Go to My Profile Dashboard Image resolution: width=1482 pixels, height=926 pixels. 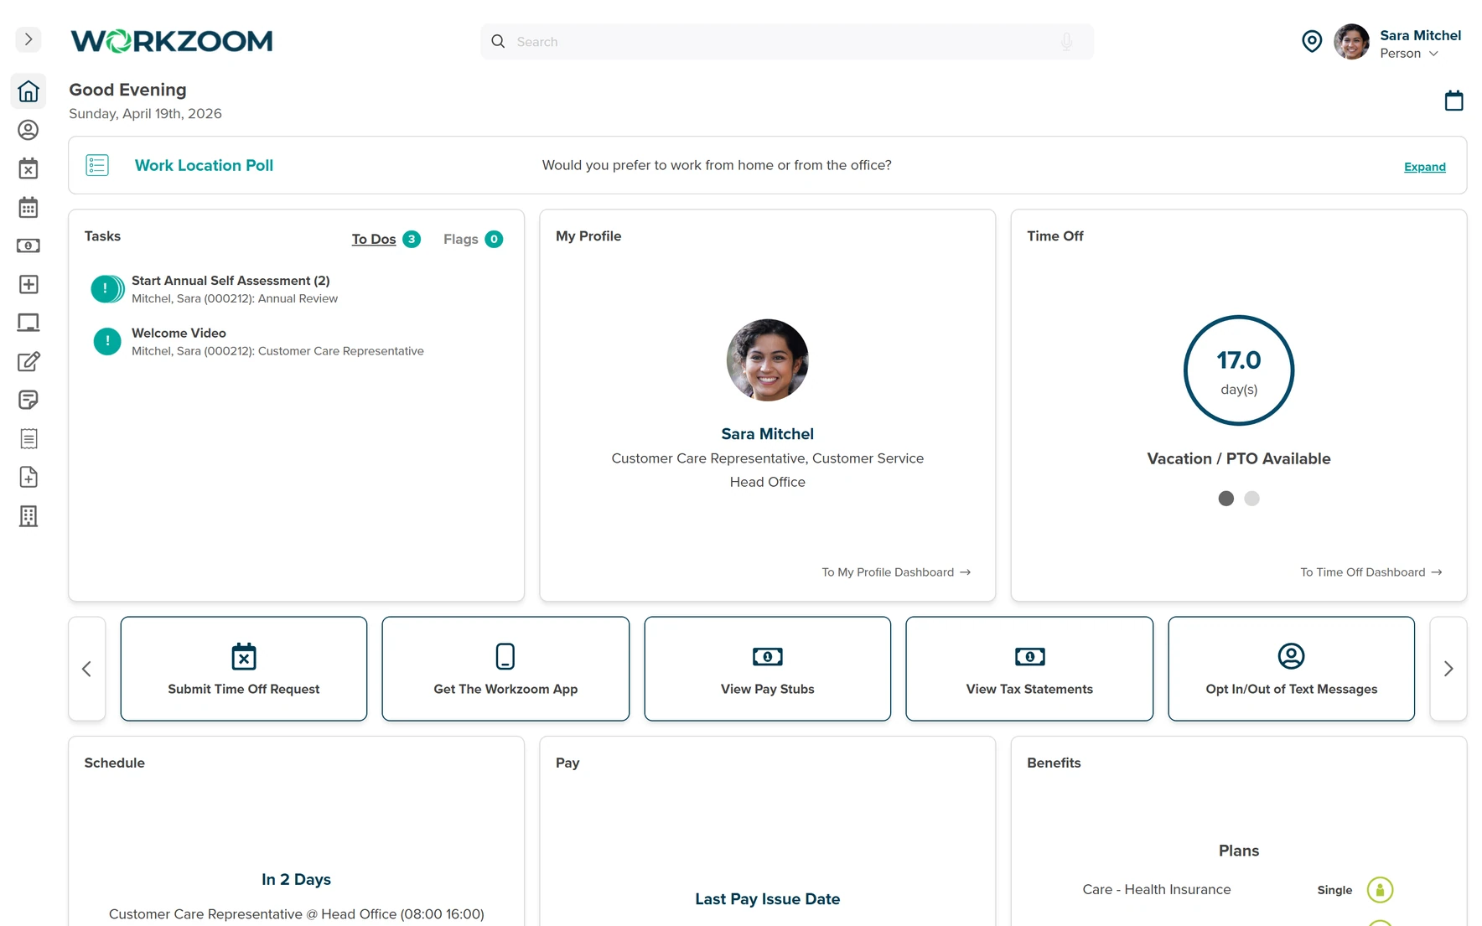coord(896,572)
